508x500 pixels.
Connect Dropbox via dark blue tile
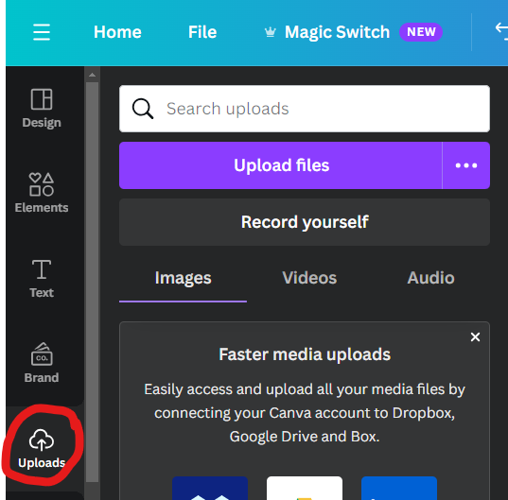(x=210, y=488)
